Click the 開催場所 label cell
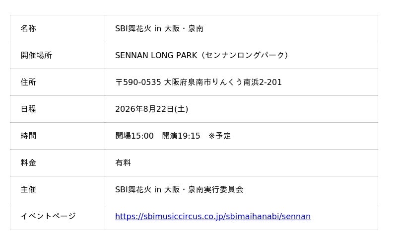Viewport: 397px width, 245px height. (x=36, y=56)
